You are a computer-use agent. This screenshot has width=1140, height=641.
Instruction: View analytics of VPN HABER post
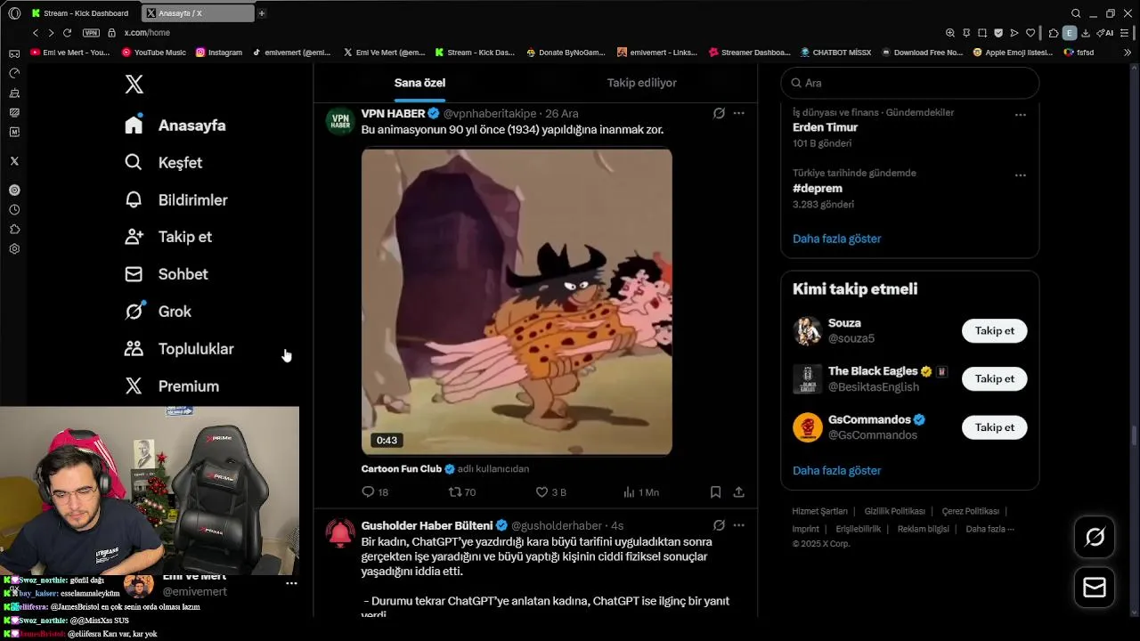640,492
